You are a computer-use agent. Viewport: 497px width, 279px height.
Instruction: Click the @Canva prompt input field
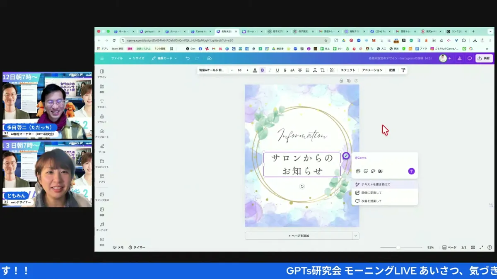(x=385, y=158)
